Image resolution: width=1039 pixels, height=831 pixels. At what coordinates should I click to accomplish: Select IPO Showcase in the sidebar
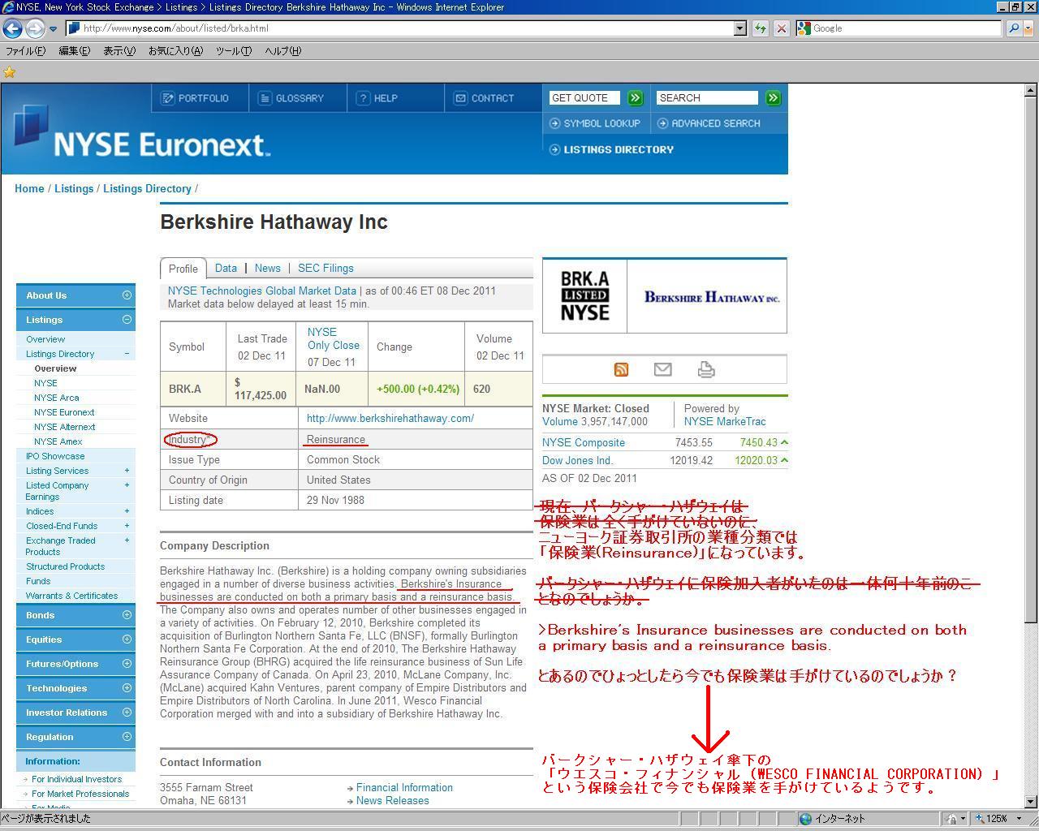coord(55,456)
